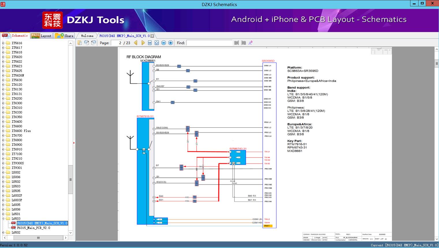Click the fit page icon
Viewport: 439px width, 248px height.
coord(157,43)
